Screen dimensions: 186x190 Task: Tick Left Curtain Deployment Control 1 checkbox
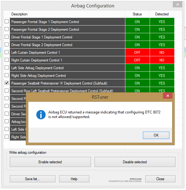7,52
